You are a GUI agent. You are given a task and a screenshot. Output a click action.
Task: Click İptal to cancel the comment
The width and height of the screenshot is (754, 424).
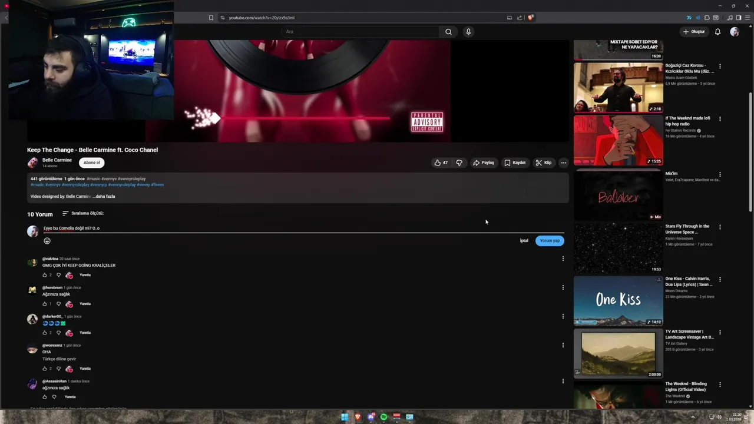(x=524, y=240)
